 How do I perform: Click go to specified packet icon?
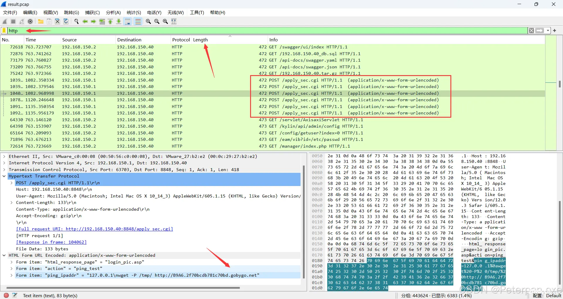102,21
